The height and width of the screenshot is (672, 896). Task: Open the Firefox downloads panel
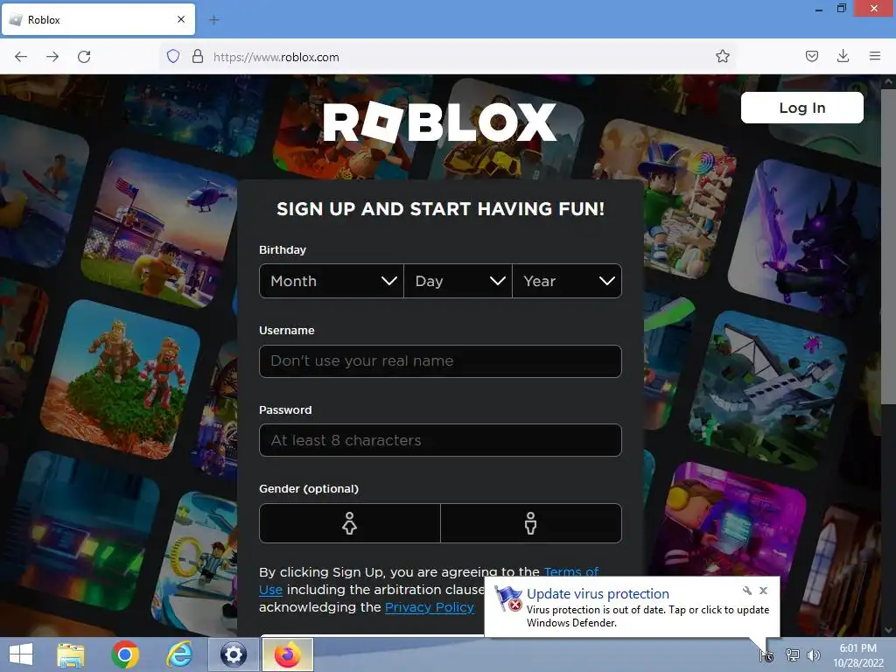pos(843,56)
